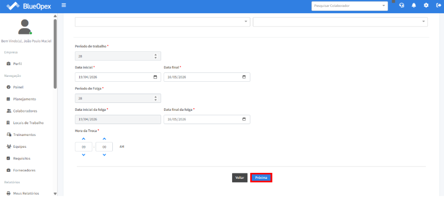Open the Pesquisar Colaborador dropdown

[x=349, y=5]
